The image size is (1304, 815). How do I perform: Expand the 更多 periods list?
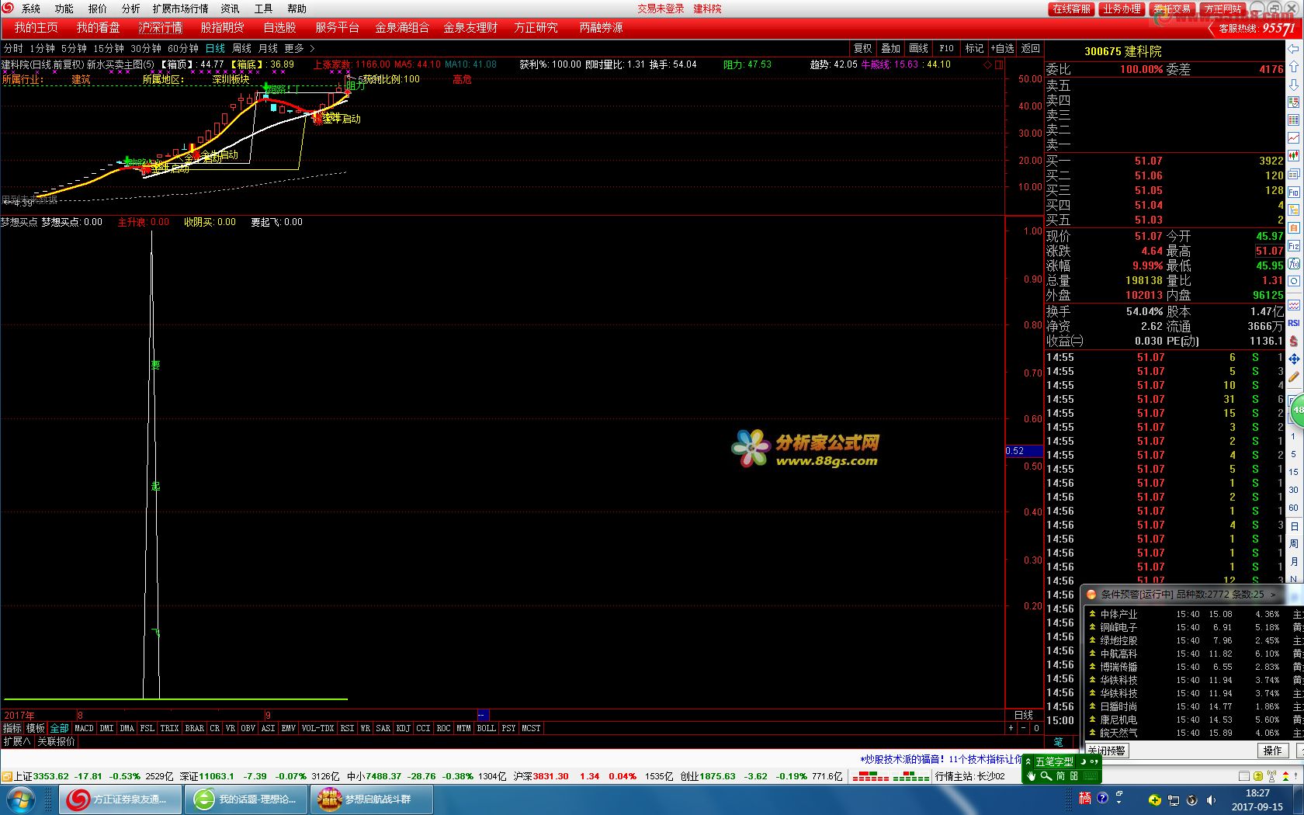299,48
